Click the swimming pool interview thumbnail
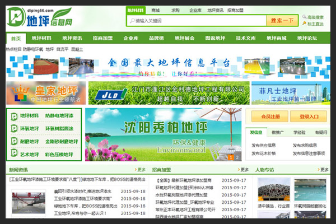The width and height of the screenshot is (336, 224). 310,190
